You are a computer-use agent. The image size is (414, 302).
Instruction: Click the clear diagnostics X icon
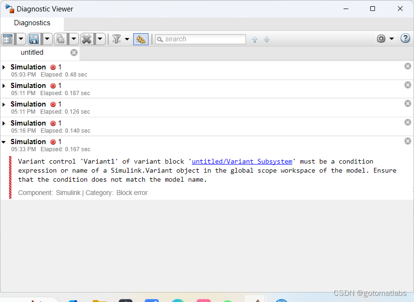coord(87,39)
